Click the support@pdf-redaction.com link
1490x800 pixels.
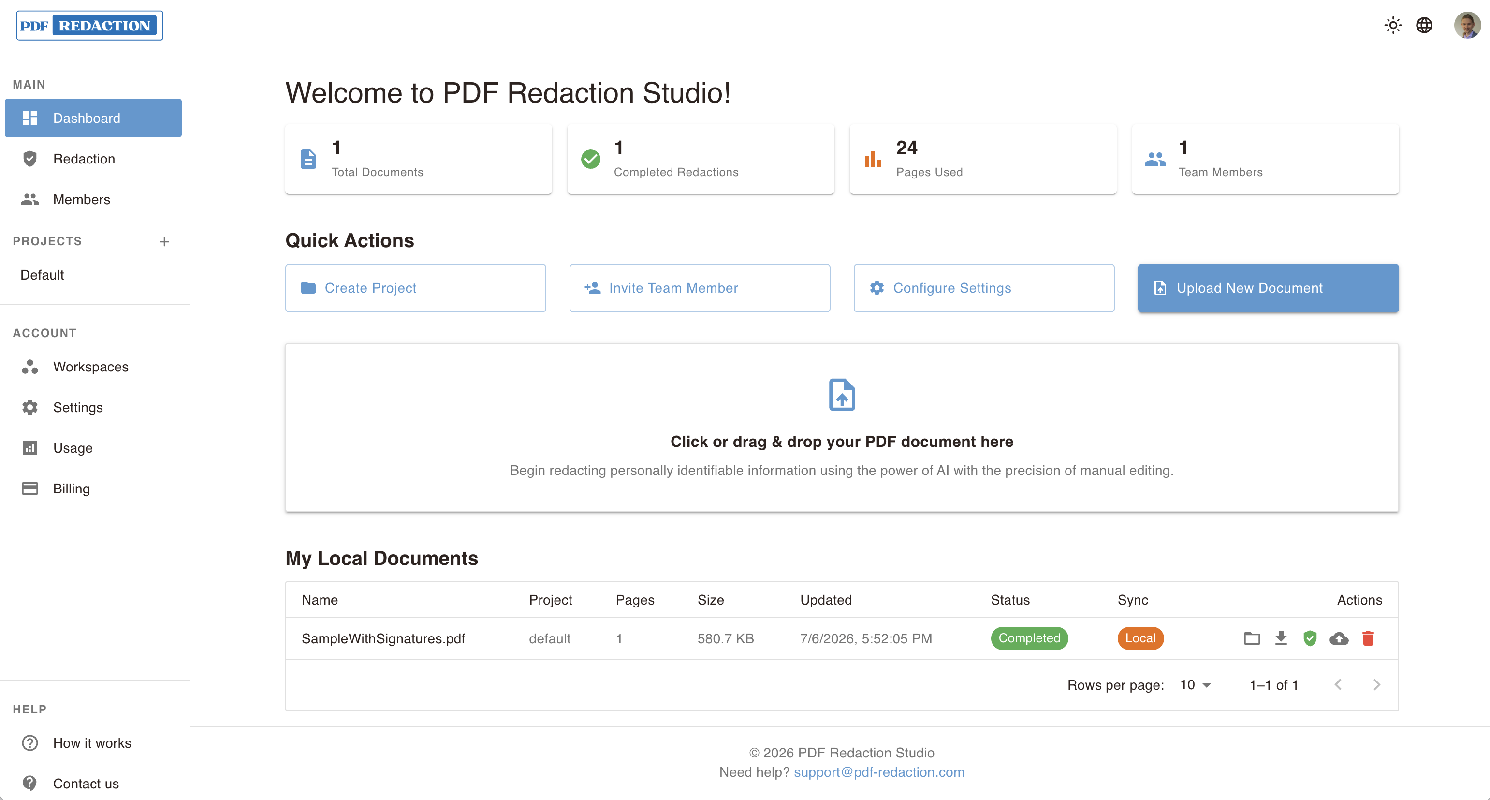(x=878, y=772)
